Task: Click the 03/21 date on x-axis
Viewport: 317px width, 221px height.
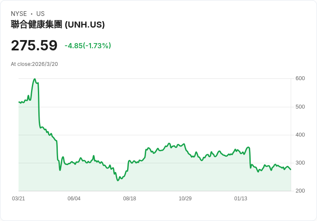Action: pos(19,199)
